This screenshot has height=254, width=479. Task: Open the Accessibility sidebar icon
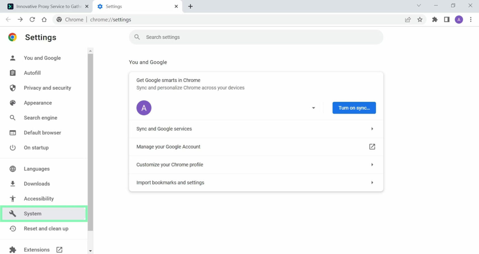(x=12, y=199)
